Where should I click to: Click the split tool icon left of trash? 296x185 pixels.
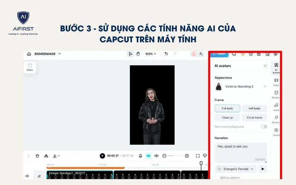tap(28, 156)
